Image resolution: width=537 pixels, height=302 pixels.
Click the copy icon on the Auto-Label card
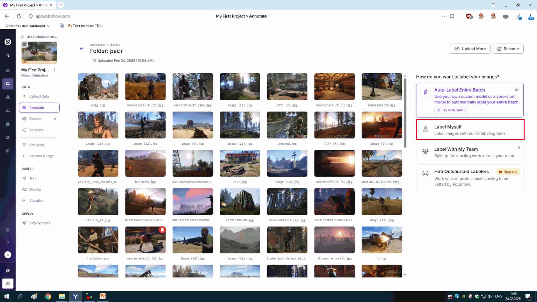[x=516, y=90]
